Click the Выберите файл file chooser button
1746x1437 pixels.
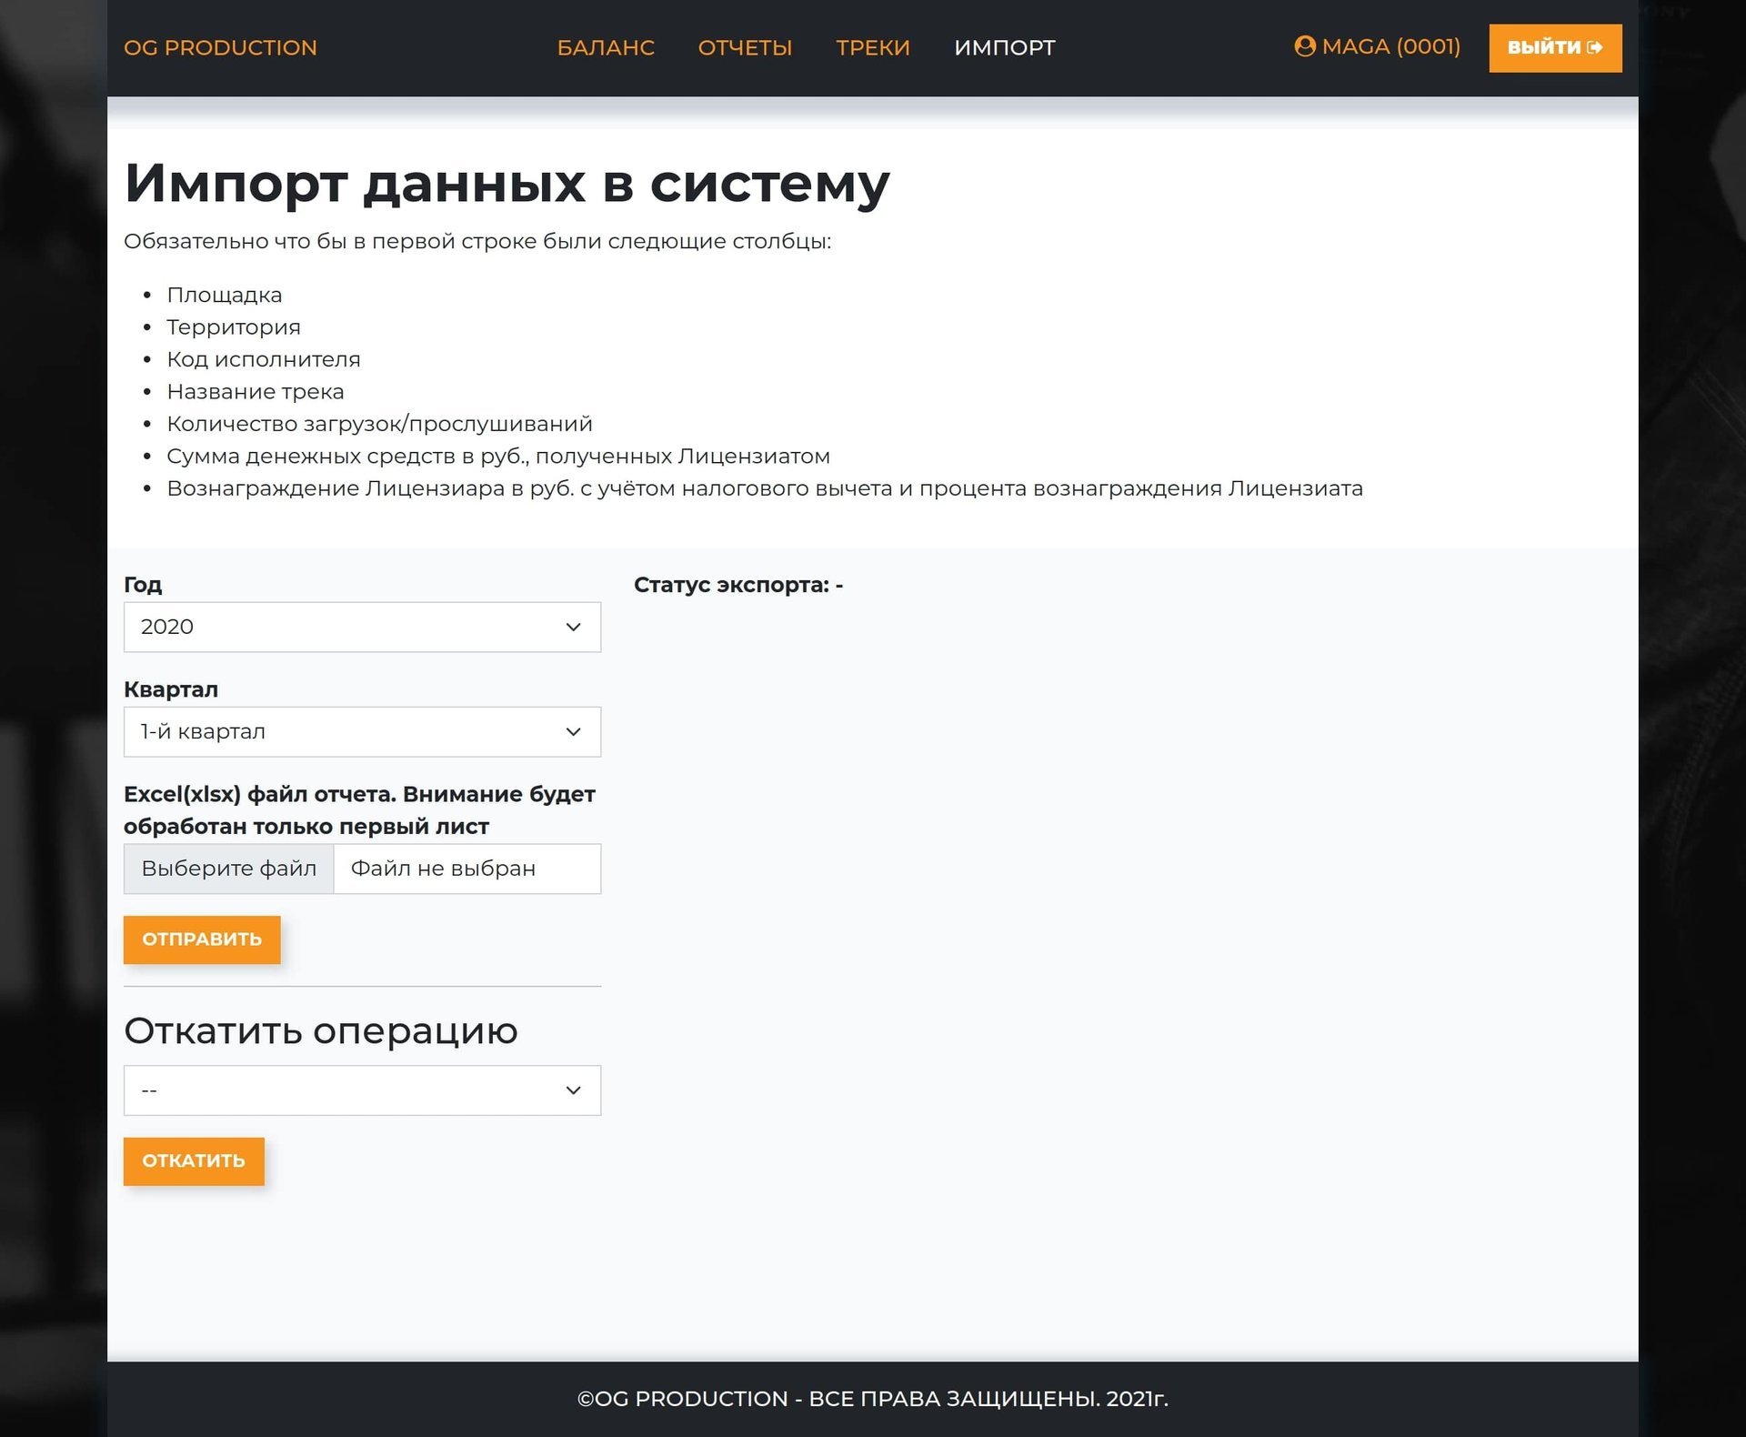(x=229, y=869)
